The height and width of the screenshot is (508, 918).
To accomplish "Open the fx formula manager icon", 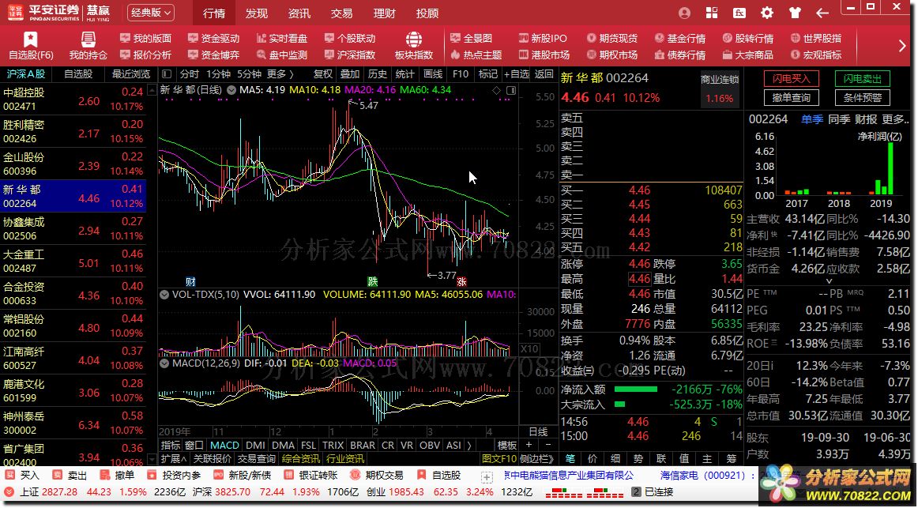I will click(739, 13).
